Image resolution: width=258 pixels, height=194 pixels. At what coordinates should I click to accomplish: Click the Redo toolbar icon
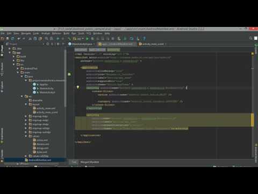point(24,39)
